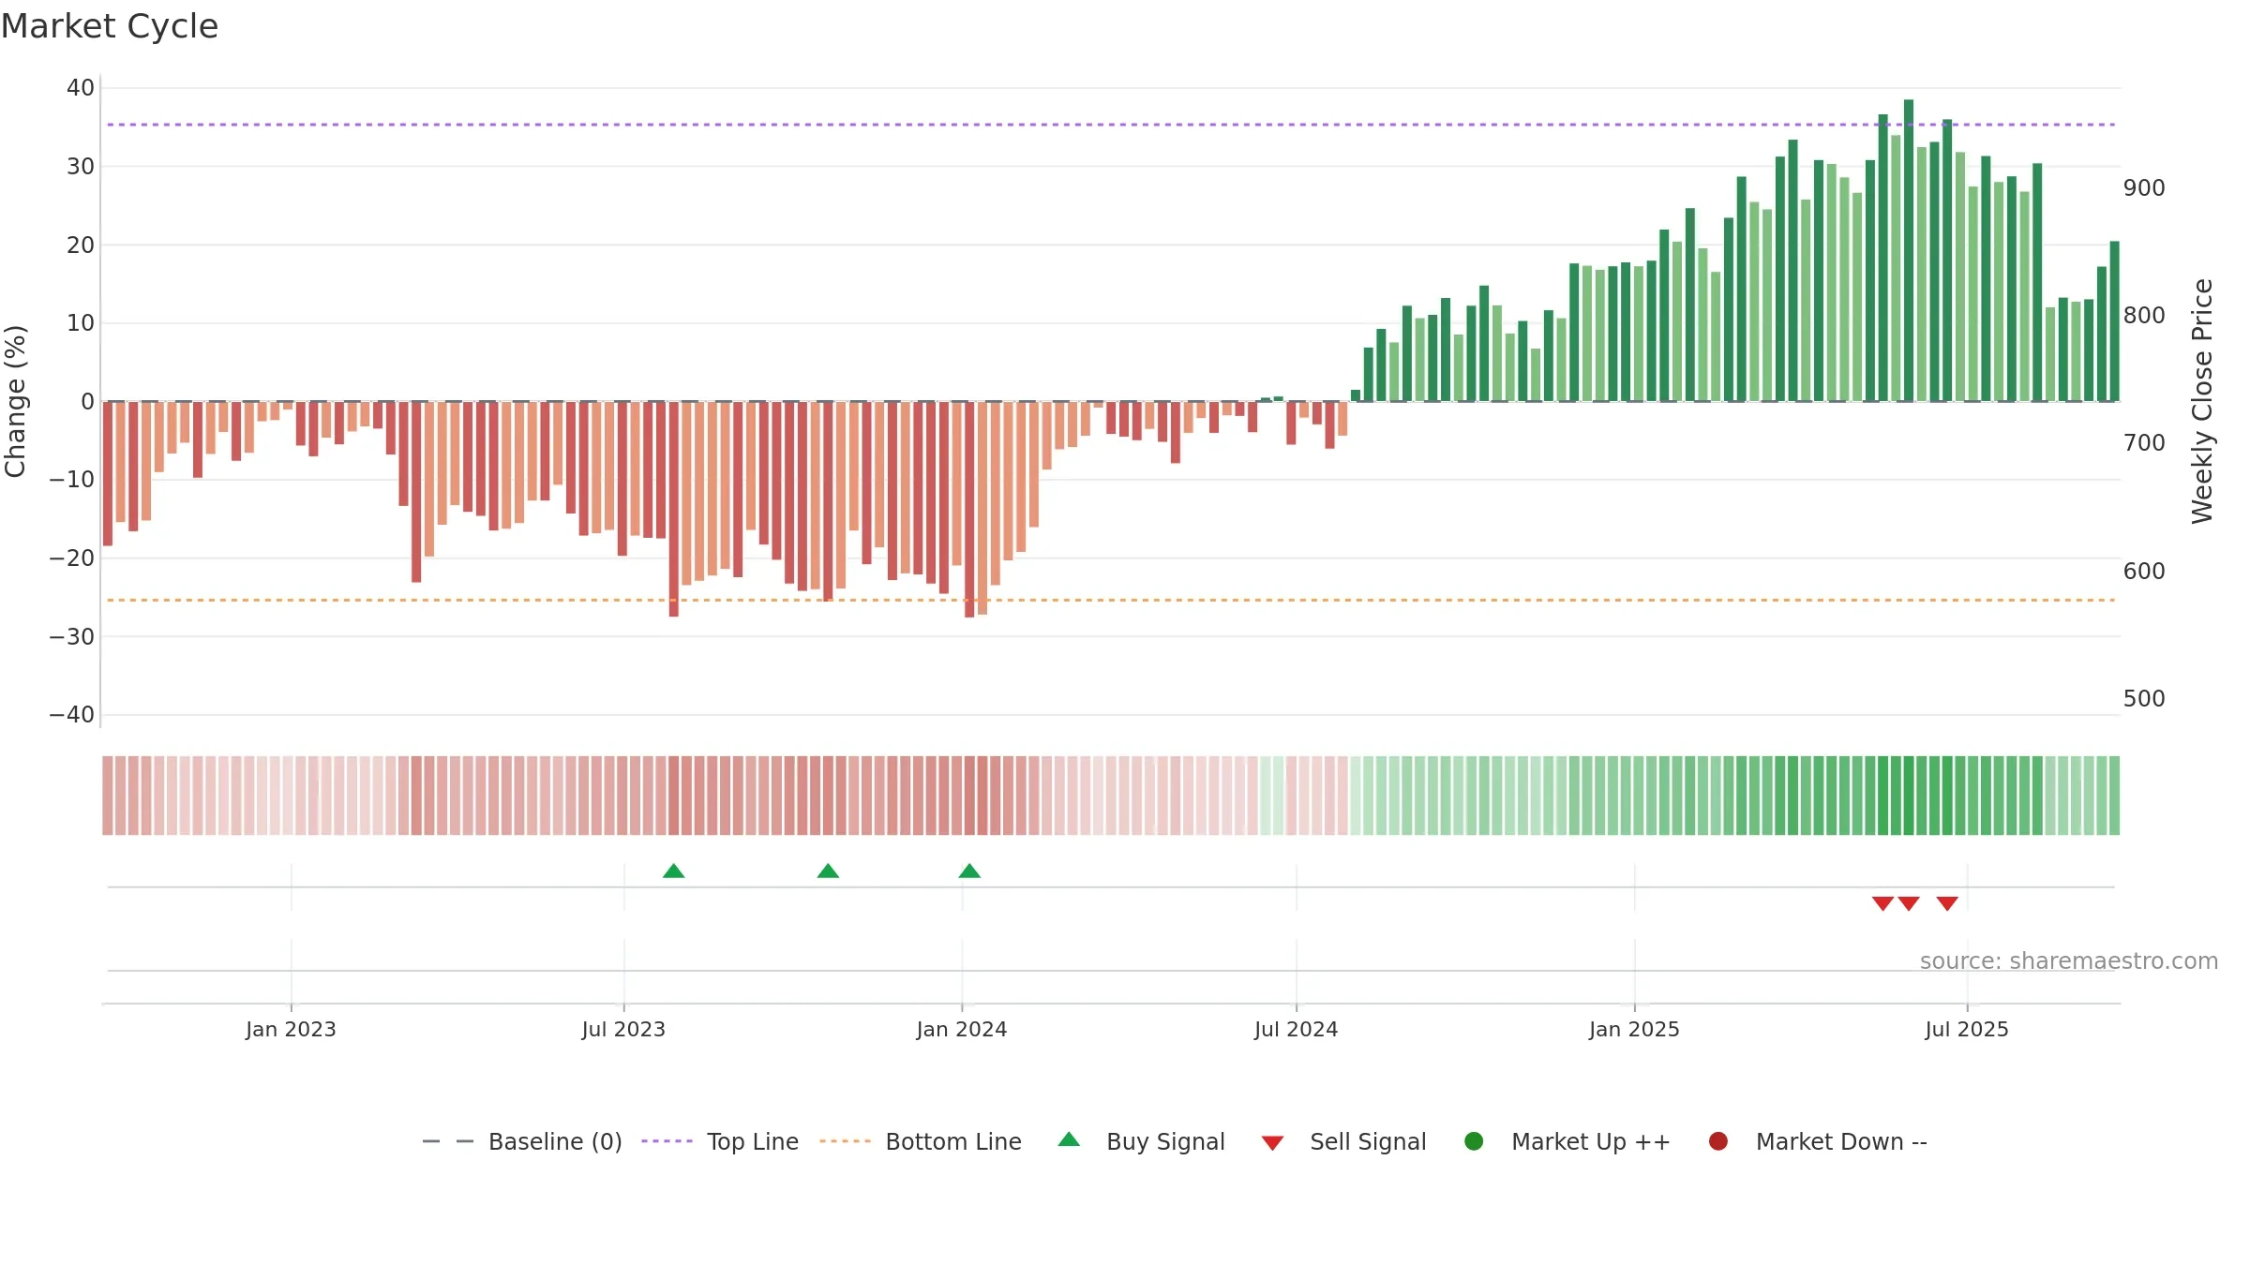Toggle the Market Up ++ legend entry
This screenshot has width=2250, height=1265.
click(x=1567, y=1141)
